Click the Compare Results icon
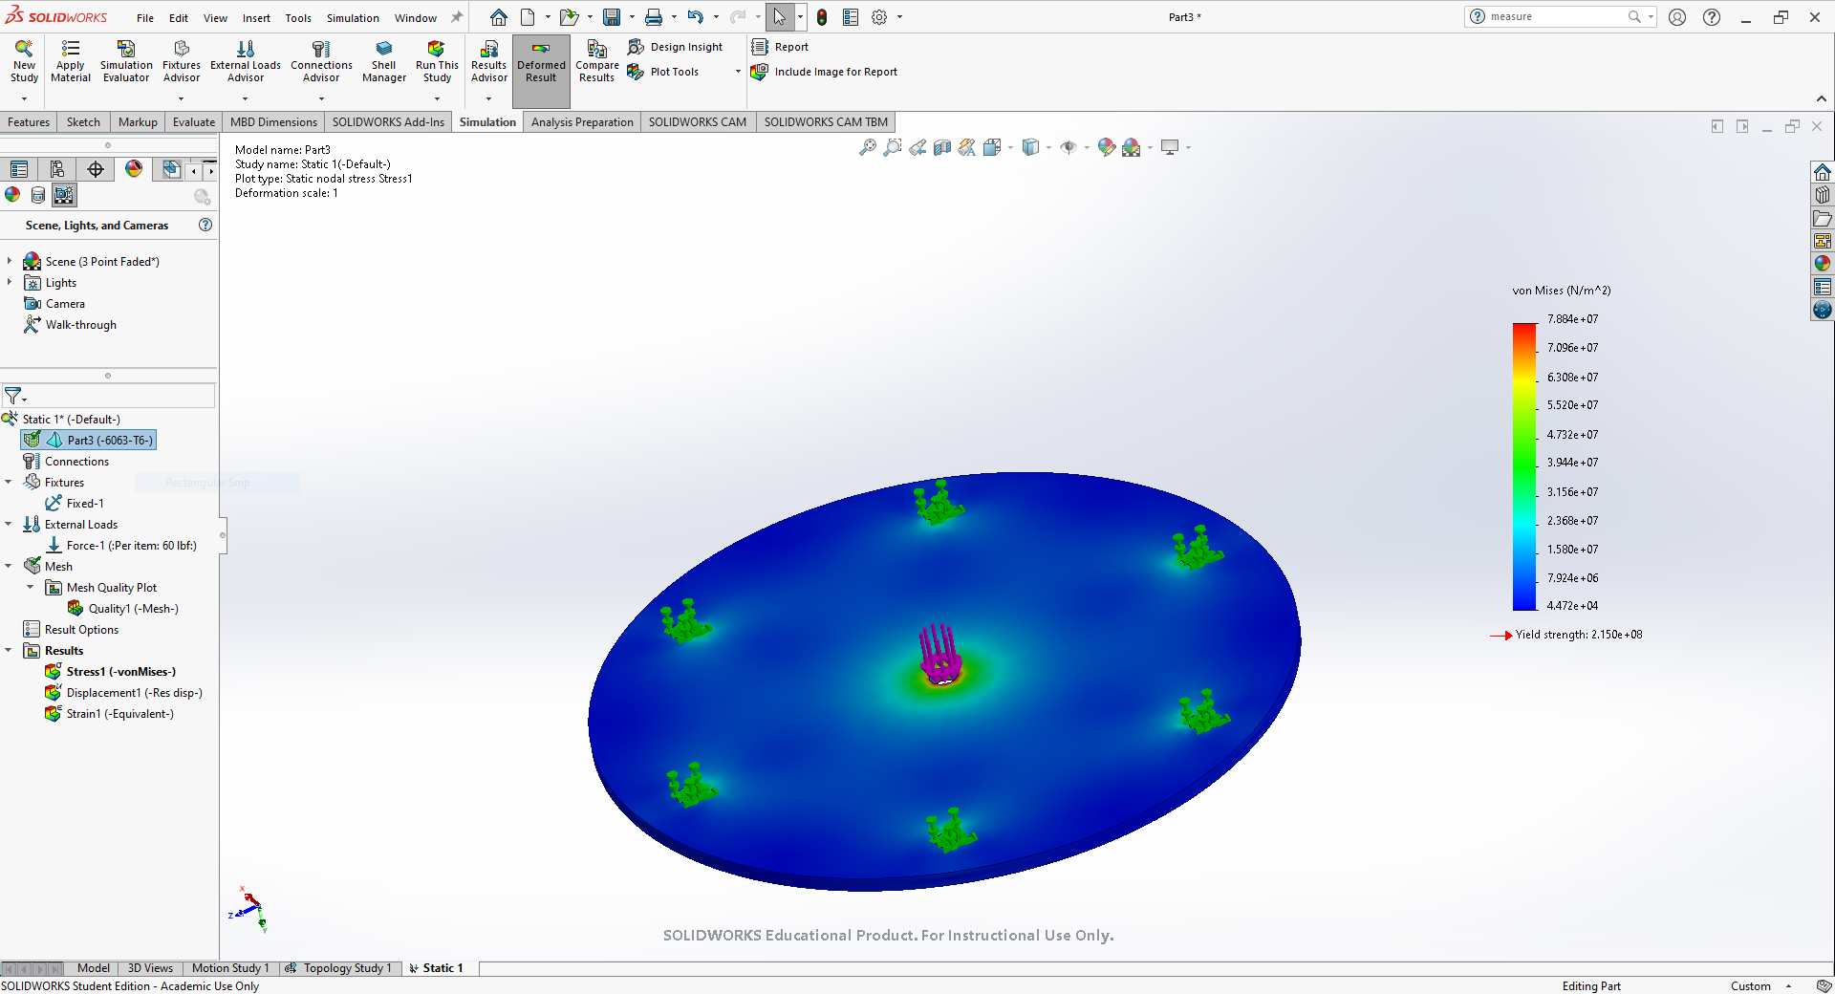1835x994 pixels. click(596, 61)
